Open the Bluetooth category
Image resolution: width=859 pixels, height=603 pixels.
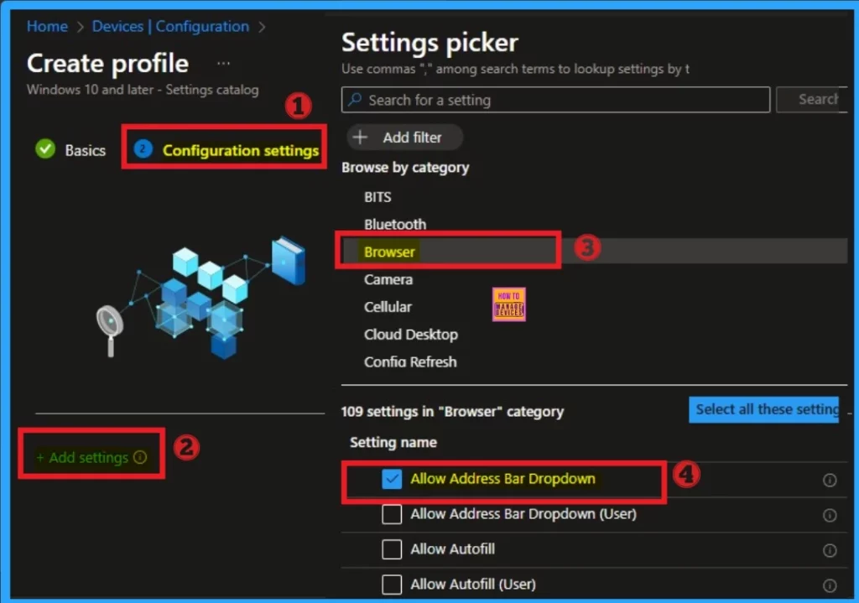click(x=394, y=224)
